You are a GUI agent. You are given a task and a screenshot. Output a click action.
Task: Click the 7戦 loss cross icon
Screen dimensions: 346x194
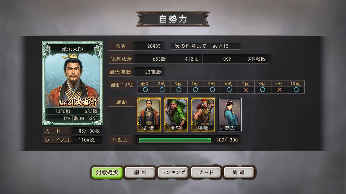coord(246,90)
